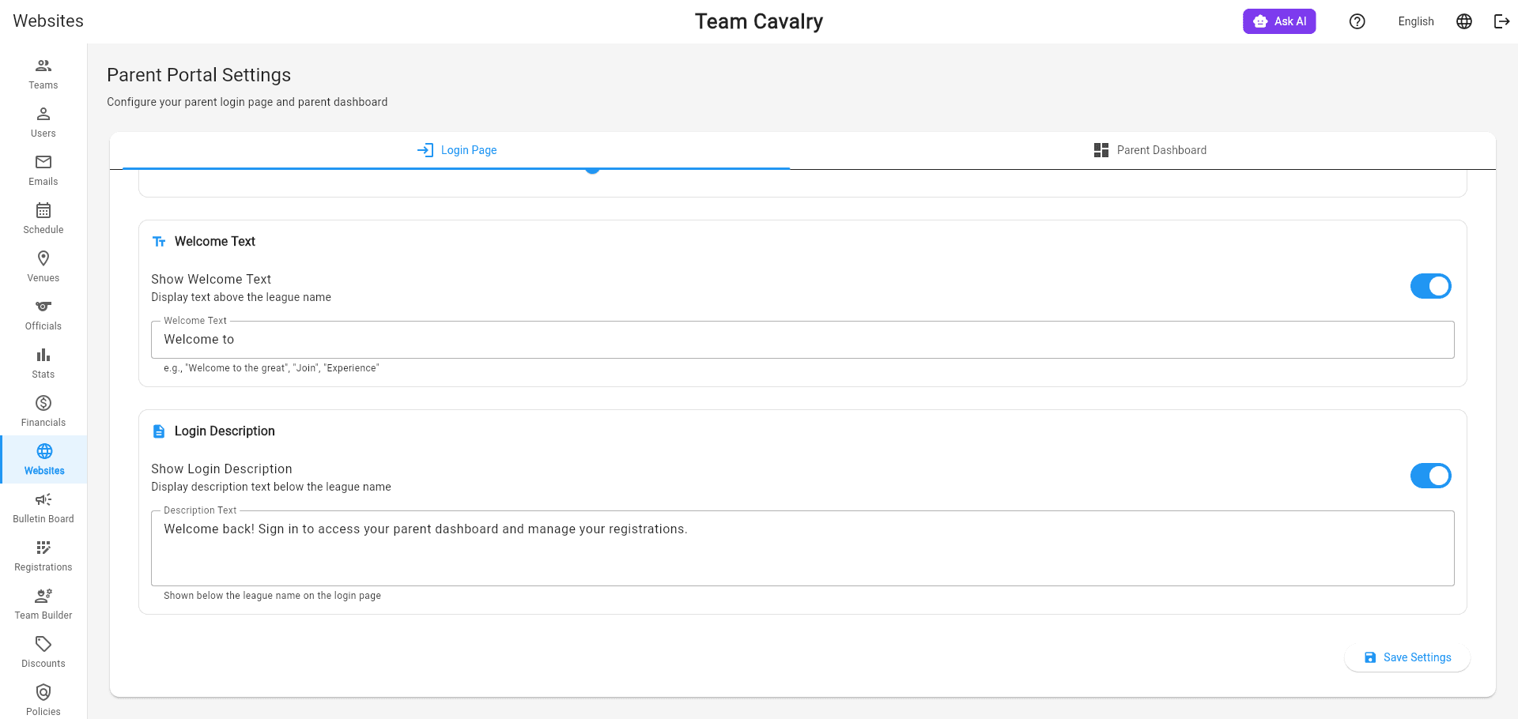
Task: Click into the Welcome Text field
Action: pos(802,340)
